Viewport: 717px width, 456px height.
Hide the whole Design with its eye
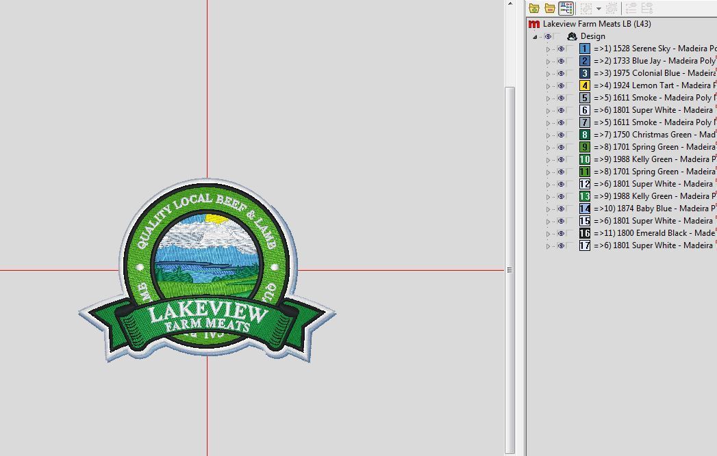(548, 36)
